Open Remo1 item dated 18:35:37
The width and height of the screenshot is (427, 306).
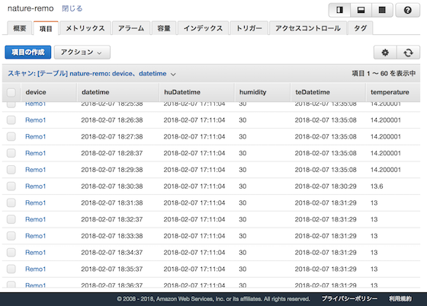click(35, 269)
